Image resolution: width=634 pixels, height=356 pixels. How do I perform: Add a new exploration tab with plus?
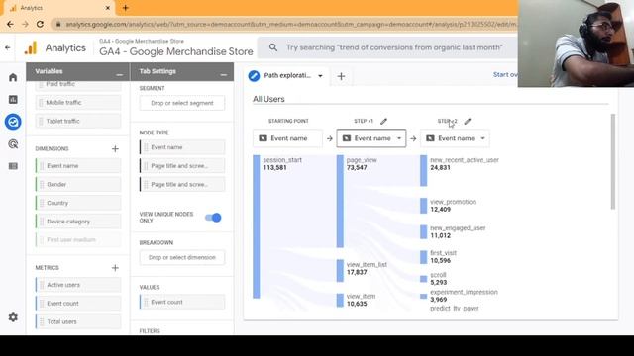click(x=341, y=76)
